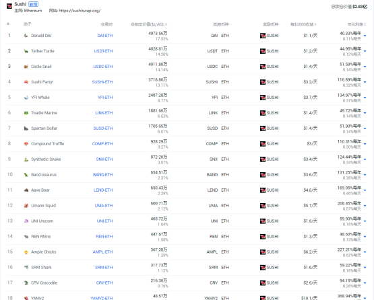374x300 pixels.
Task: Sort by total locked value column header
Action: 149,24
